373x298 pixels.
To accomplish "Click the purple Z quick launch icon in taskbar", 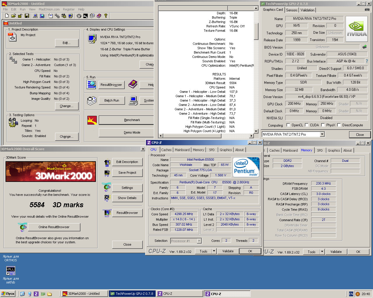I will [x=36, y=294].
